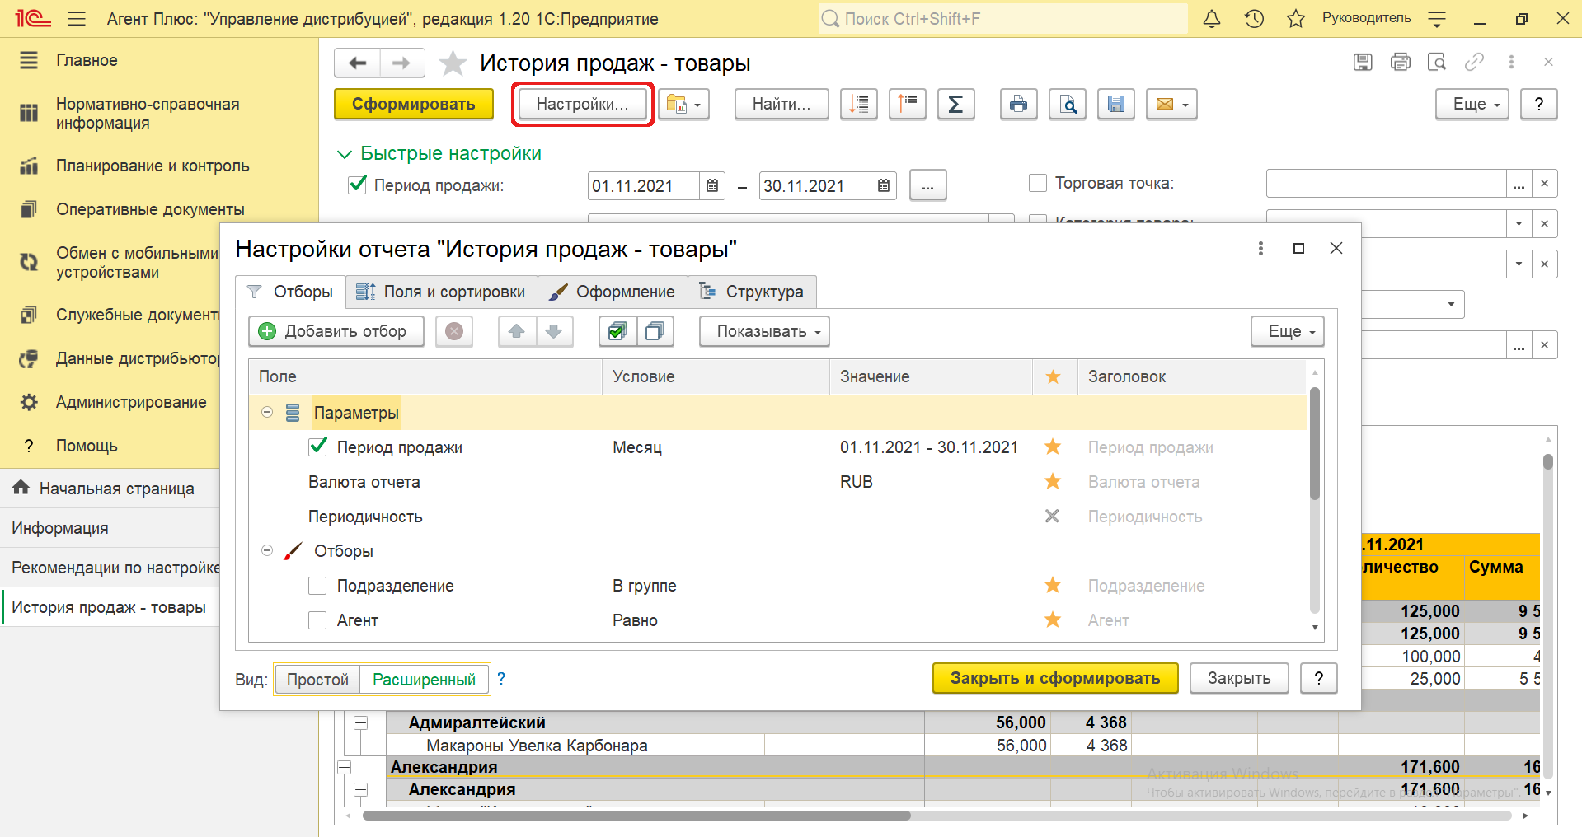This screenshot has width=1582, height=837.
Task: Open main toolbar Еще dropdown
Action: click(x=1472, y=104)
